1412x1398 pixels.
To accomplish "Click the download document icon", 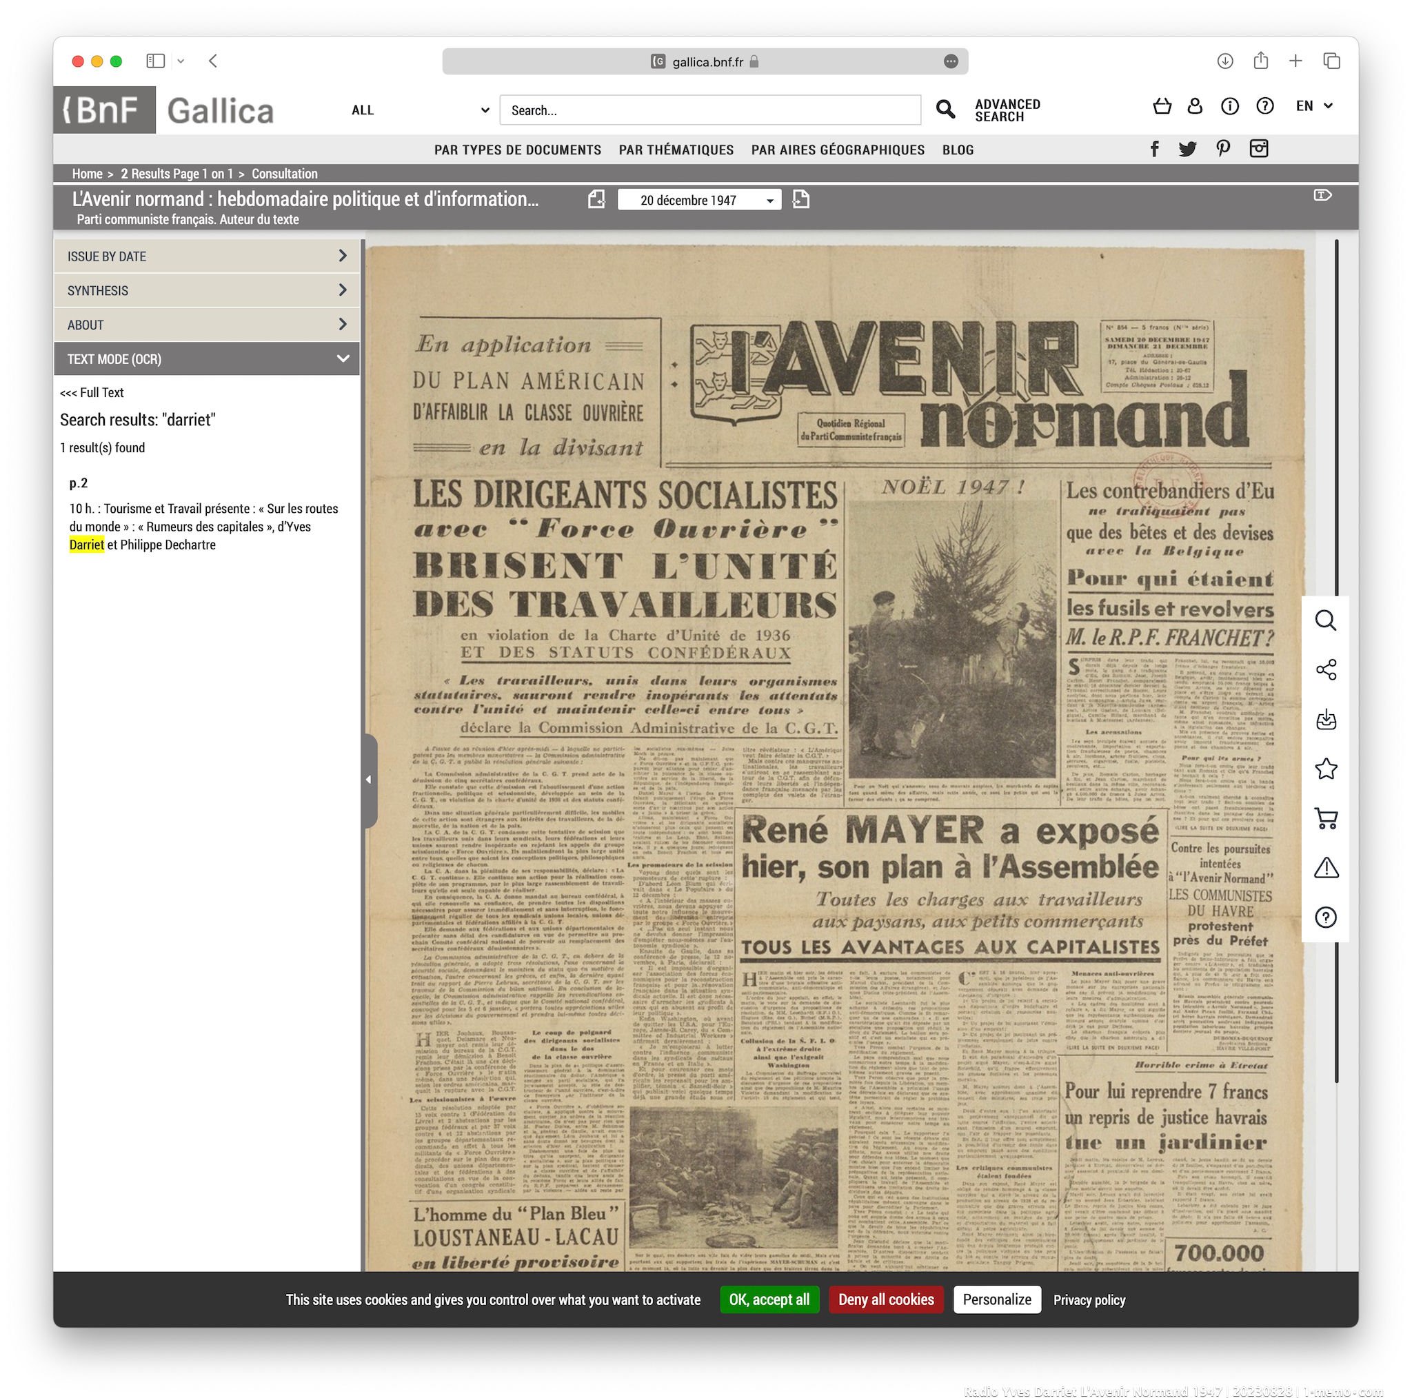I will [1325, 720].
